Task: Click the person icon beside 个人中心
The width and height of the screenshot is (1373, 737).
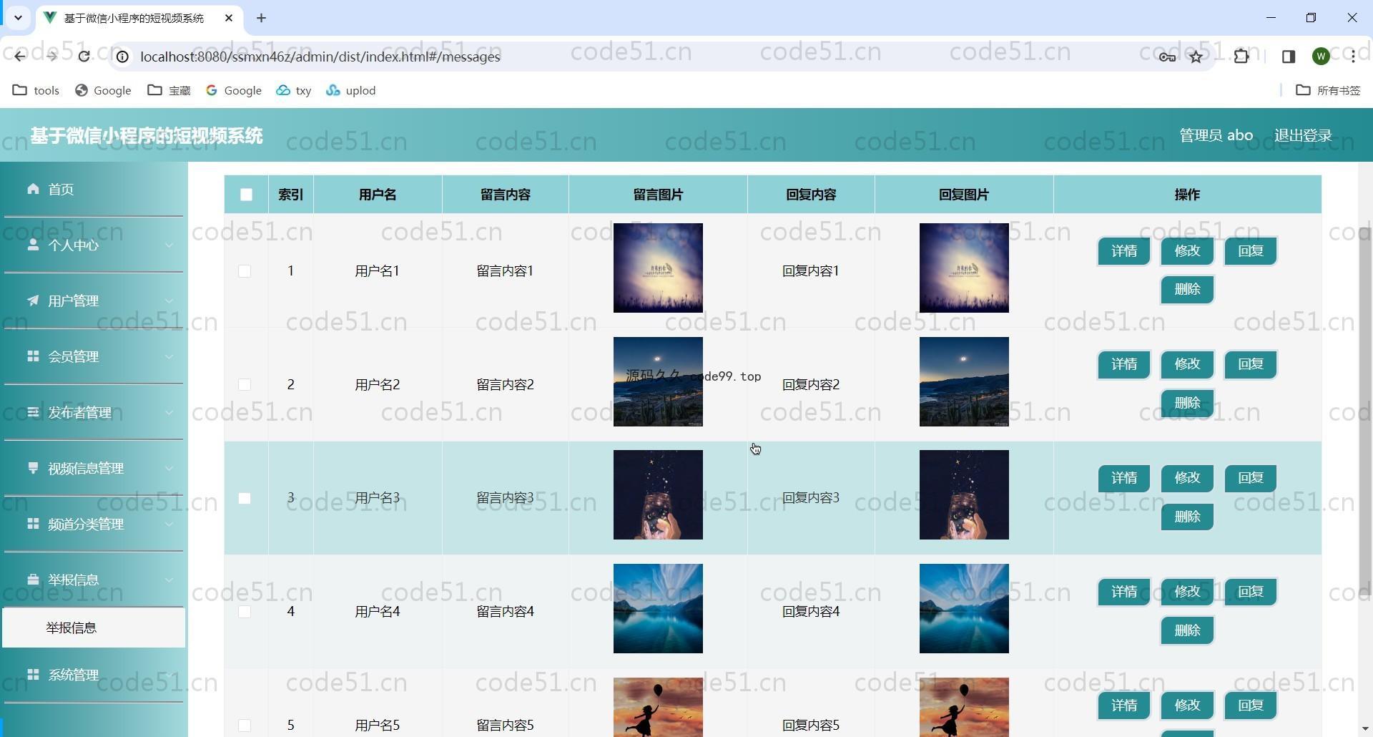Action: (x=33, y=245)
